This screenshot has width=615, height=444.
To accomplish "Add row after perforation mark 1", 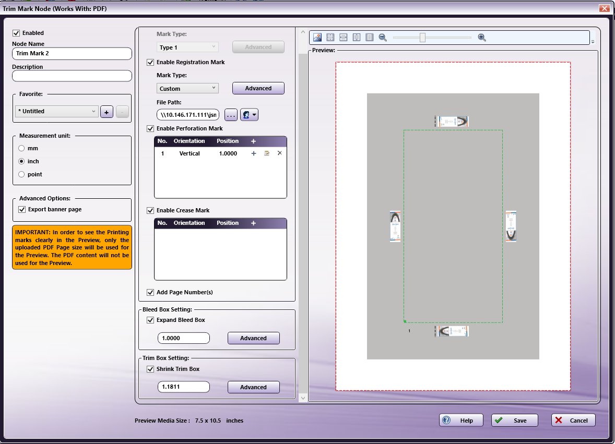I will [x=254, y=153].
